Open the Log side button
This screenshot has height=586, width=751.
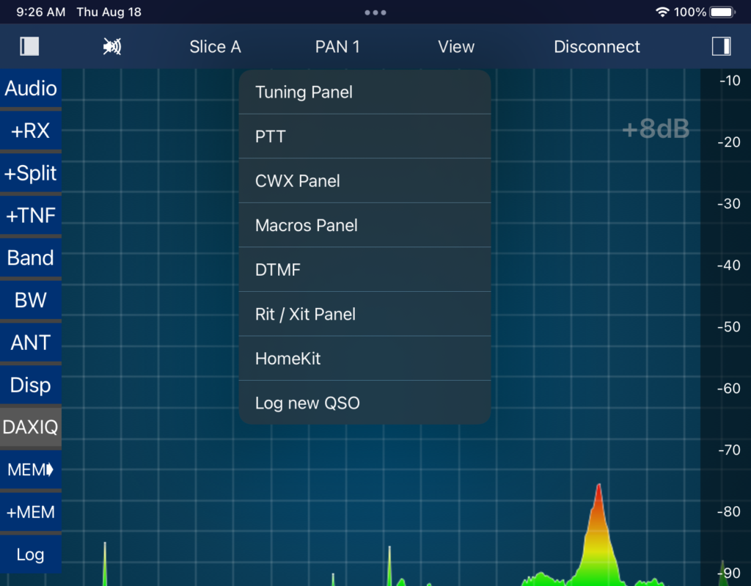click(x=31, y=554)
